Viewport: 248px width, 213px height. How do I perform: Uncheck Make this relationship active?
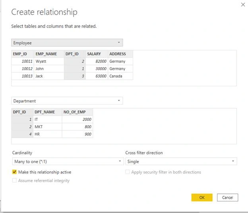14,172
